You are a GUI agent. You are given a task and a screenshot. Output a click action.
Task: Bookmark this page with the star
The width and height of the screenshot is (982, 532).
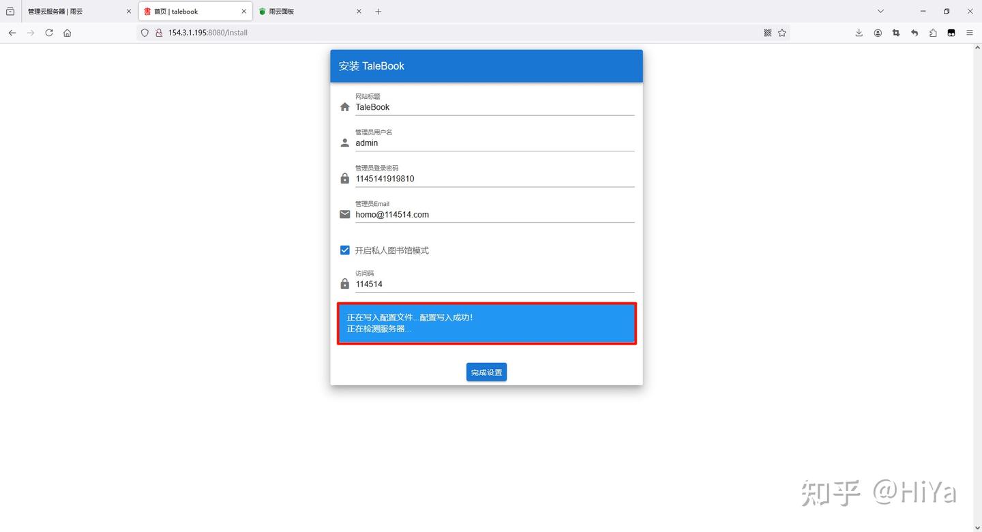point(782,33)
